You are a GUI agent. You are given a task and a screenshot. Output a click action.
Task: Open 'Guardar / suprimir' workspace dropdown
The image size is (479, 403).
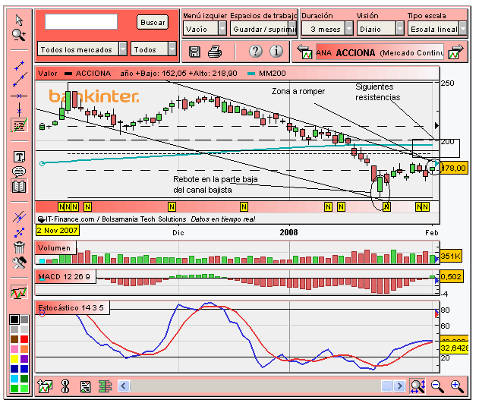pos(263,29)
